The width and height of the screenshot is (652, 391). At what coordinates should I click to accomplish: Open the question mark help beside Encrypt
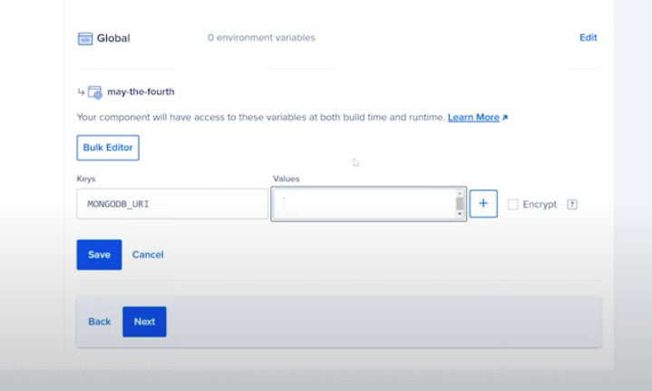(x=572, y=204)
